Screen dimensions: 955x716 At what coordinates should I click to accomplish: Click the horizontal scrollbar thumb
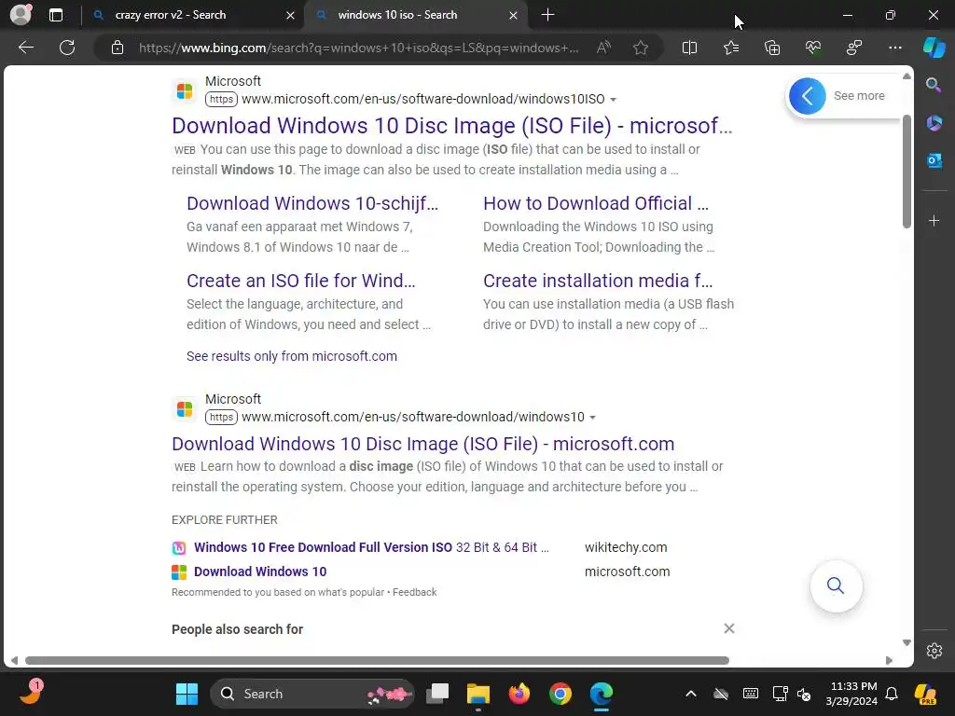(377, 661)
